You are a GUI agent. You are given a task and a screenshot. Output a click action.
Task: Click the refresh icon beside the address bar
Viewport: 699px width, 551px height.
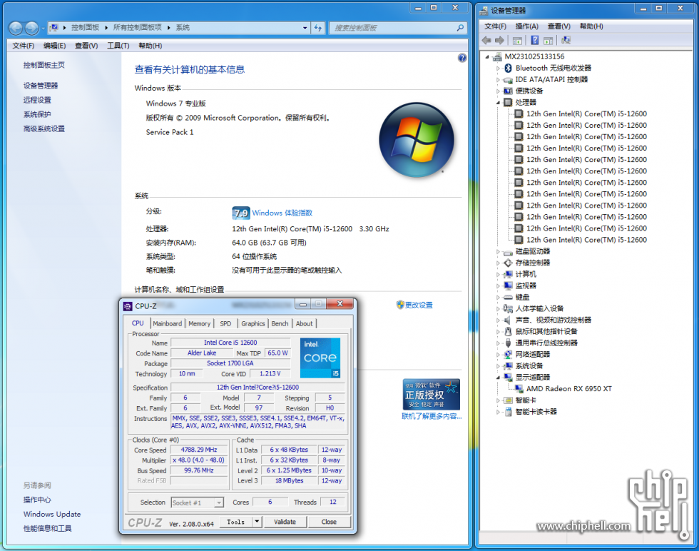point(318,28)
